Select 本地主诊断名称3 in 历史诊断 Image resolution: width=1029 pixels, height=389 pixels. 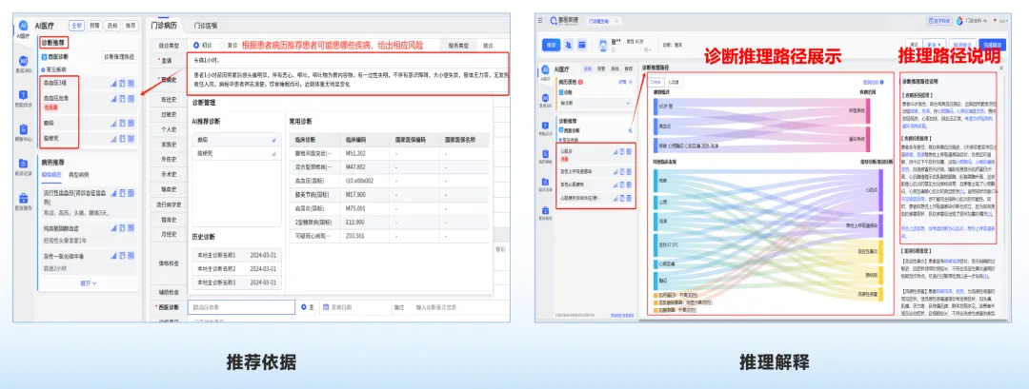[237, 282]
